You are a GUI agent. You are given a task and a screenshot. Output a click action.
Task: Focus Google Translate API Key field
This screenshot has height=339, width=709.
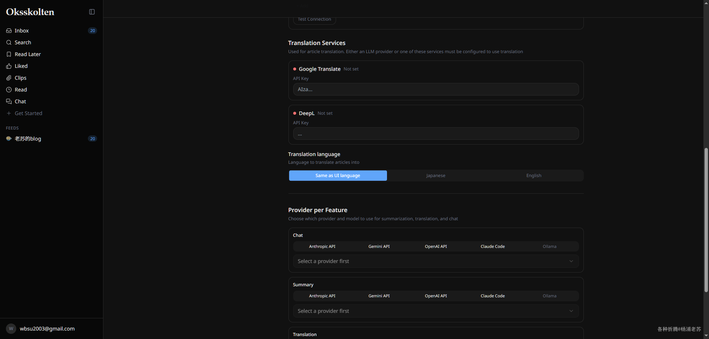[436, 89]
